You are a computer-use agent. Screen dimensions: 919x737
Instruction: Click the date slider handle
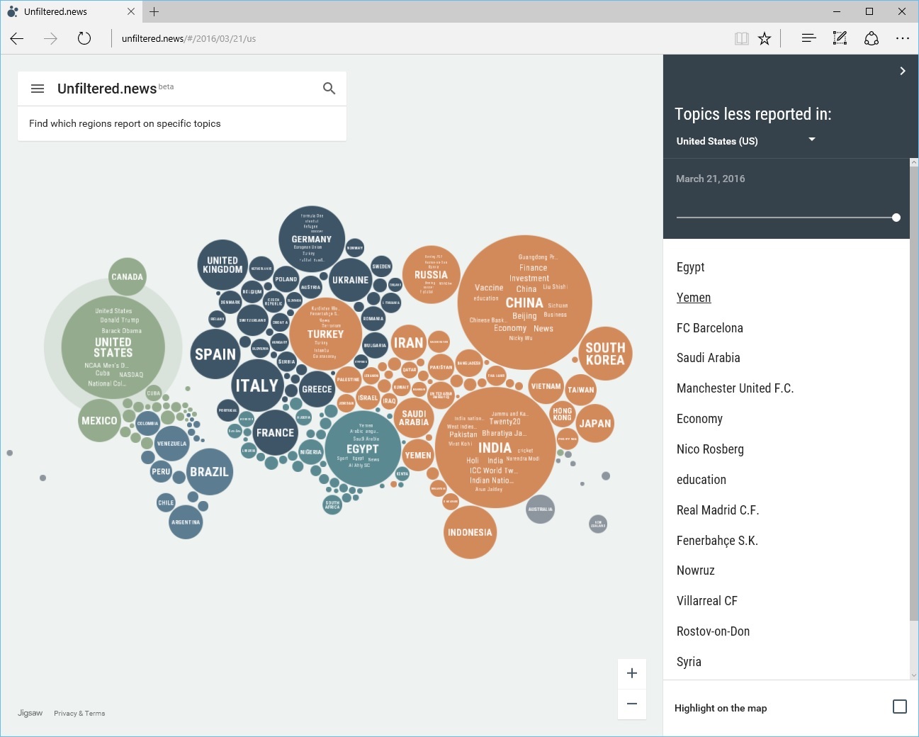point(896,218)
